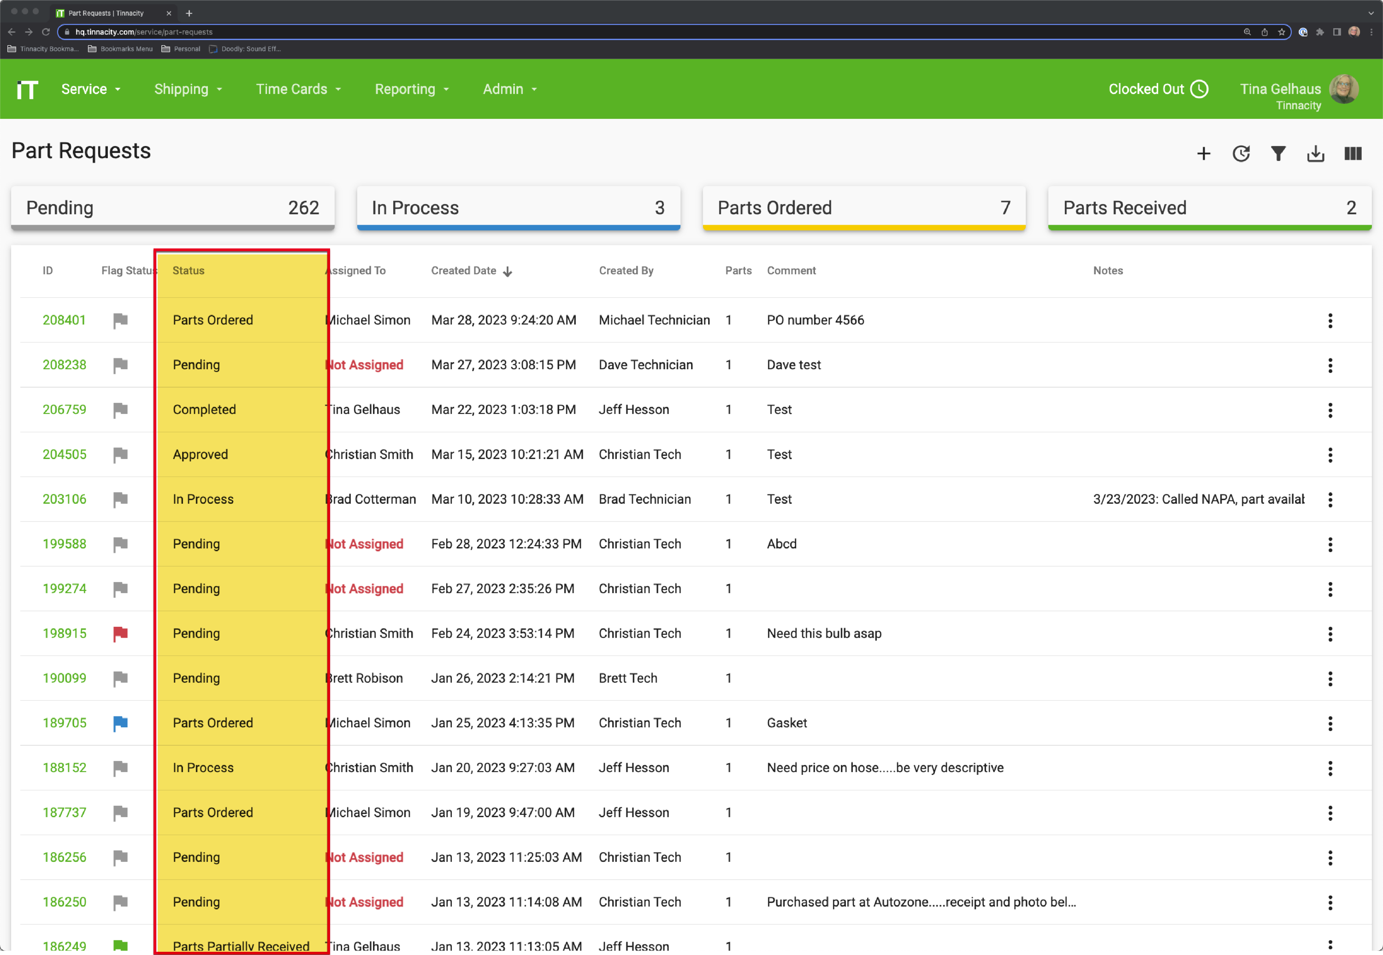This screenshot has height=955, width=1383.
Task: Toggle sort order on Created Date column
Action: pos(508,271)
